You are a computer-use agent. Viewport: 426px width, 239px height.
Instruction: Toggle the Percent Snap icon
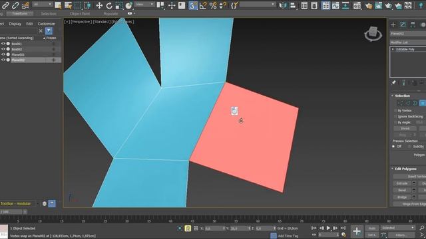coord(213,5)
